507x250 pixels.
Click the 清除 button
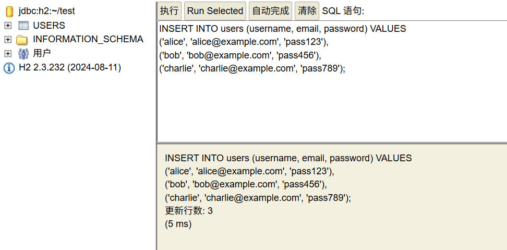coord(307,10)
